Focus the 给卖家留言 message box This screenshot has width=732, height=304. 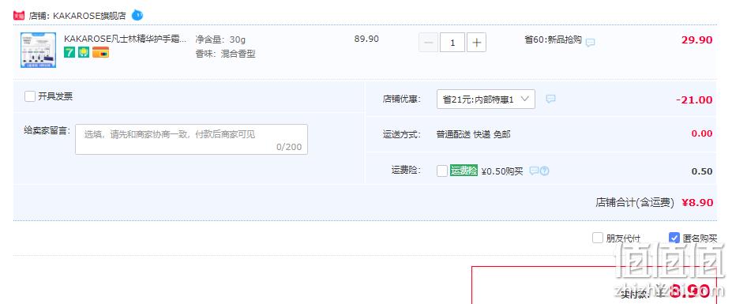pos(191,139)
